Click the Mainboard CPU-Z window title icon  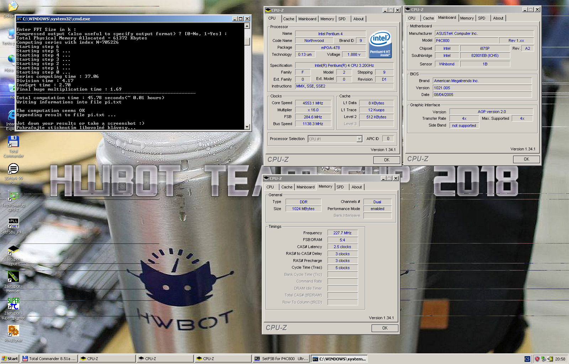click(x=408, y=10)
